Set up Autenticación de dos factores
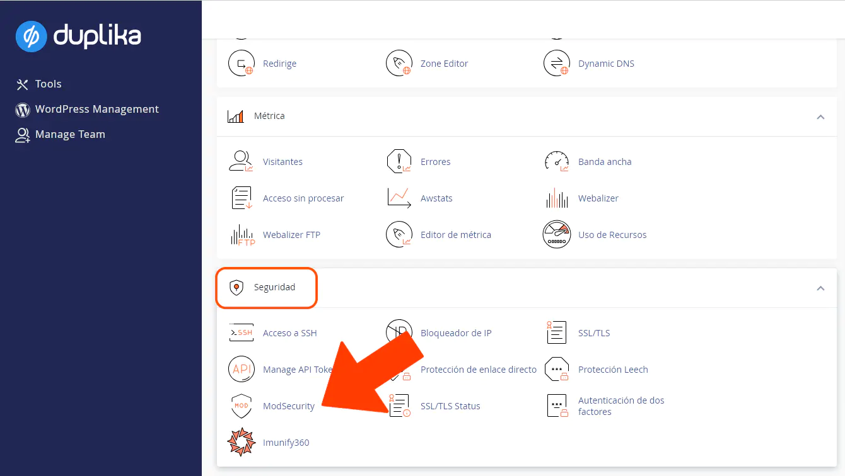The image size is (845, 476). pos(621,405)
